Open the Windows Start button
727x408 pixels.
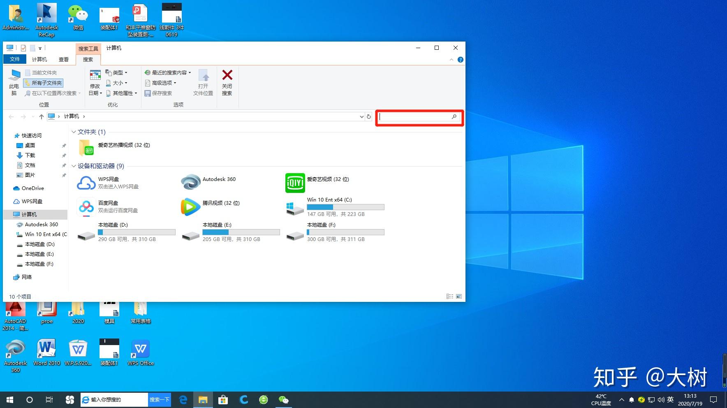click(x=10, y=399)
